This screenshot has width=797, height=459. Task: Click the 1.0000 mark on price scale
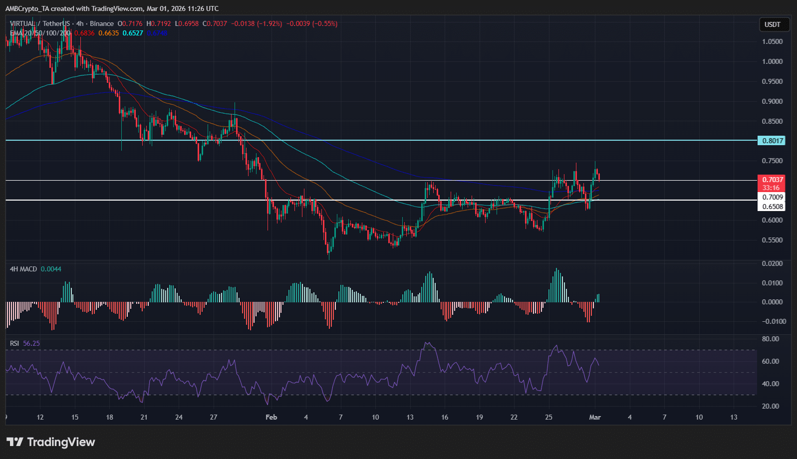click(772, 61)
